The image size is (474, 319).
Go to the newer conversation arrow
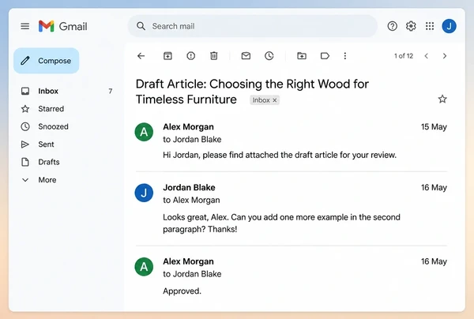tap(427, 56)
